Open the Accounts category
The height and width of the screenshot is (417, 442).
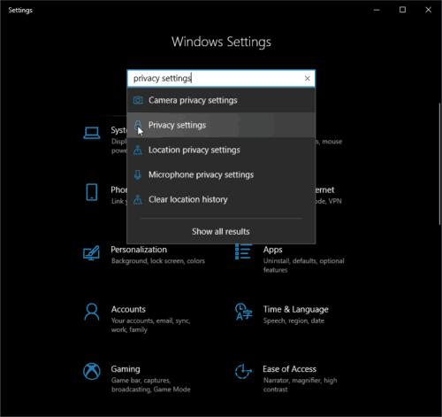(137, 319)
